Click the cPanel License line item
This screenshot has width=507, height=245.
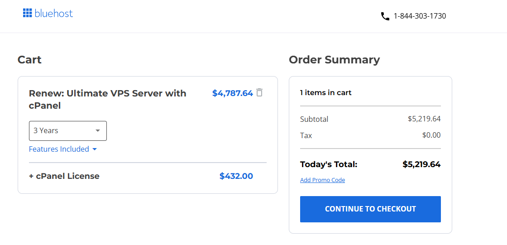coord(64,176)
